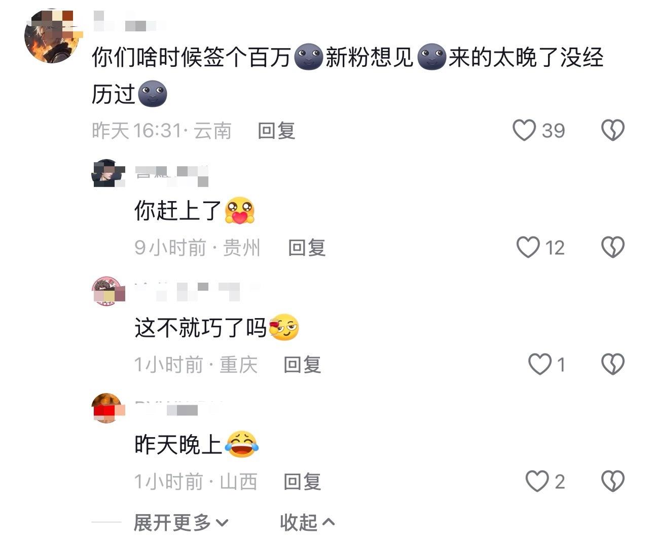Viewport: 651px width, 543px height.
Task: Like the 这不就巧了吗 reply
Action: [540, 364]
